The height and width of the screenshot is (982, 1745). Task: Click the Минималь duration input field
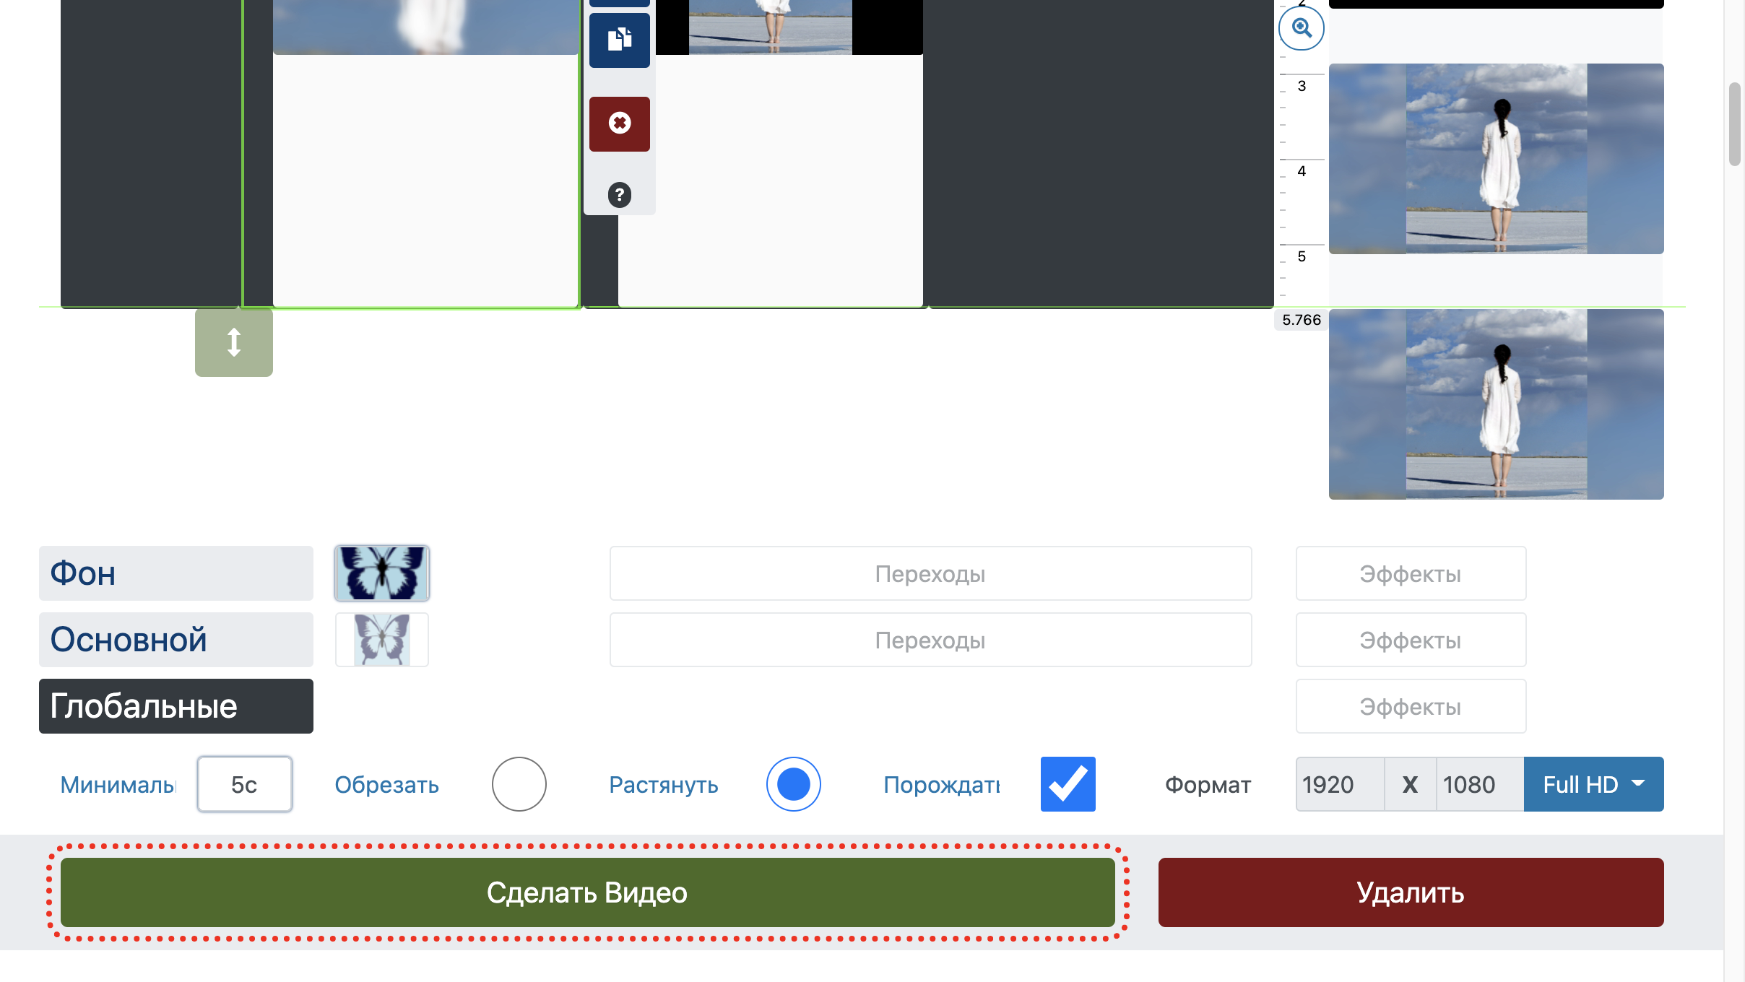pos(245,784)
